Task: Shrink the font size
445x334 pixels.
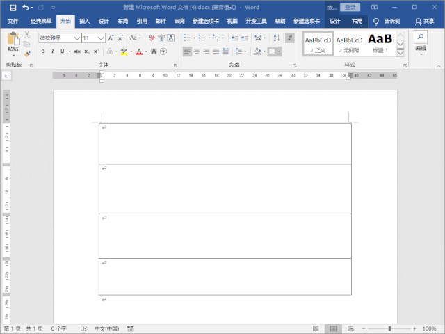Action: click(120, 38)
